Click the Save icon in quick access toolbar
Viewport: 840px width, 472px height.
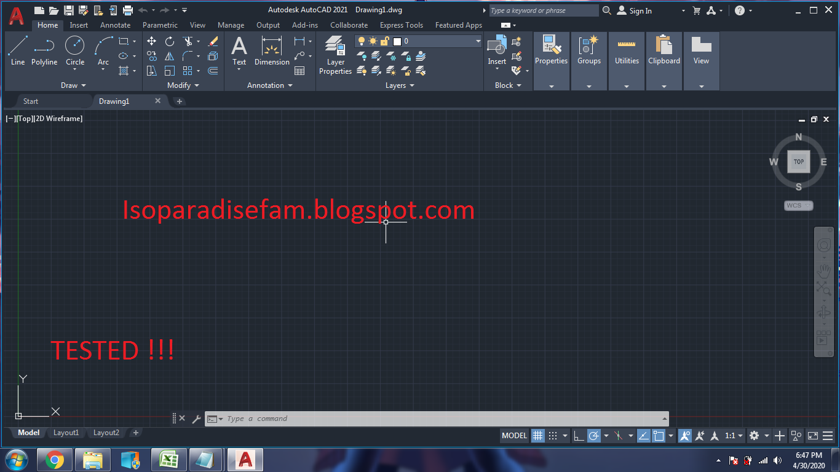tap(69, 10)
